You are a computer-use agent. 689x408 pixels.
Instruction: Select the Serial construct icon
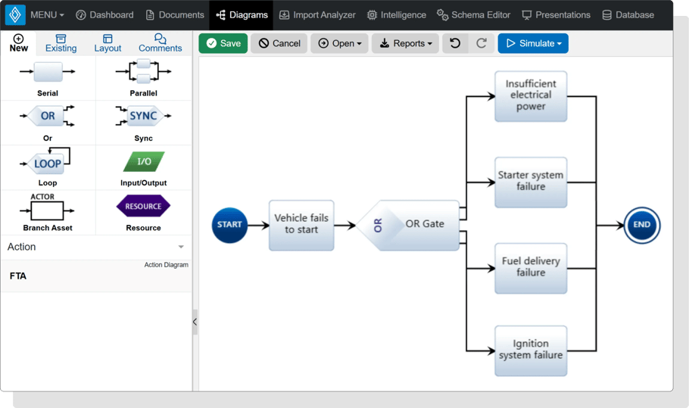(48, 72)
